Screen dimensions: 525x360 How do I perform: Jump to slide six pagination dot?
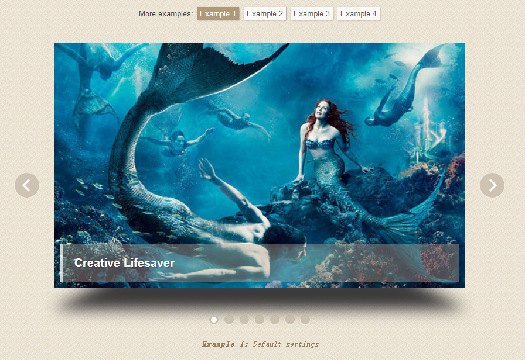[x=290, y=320]
